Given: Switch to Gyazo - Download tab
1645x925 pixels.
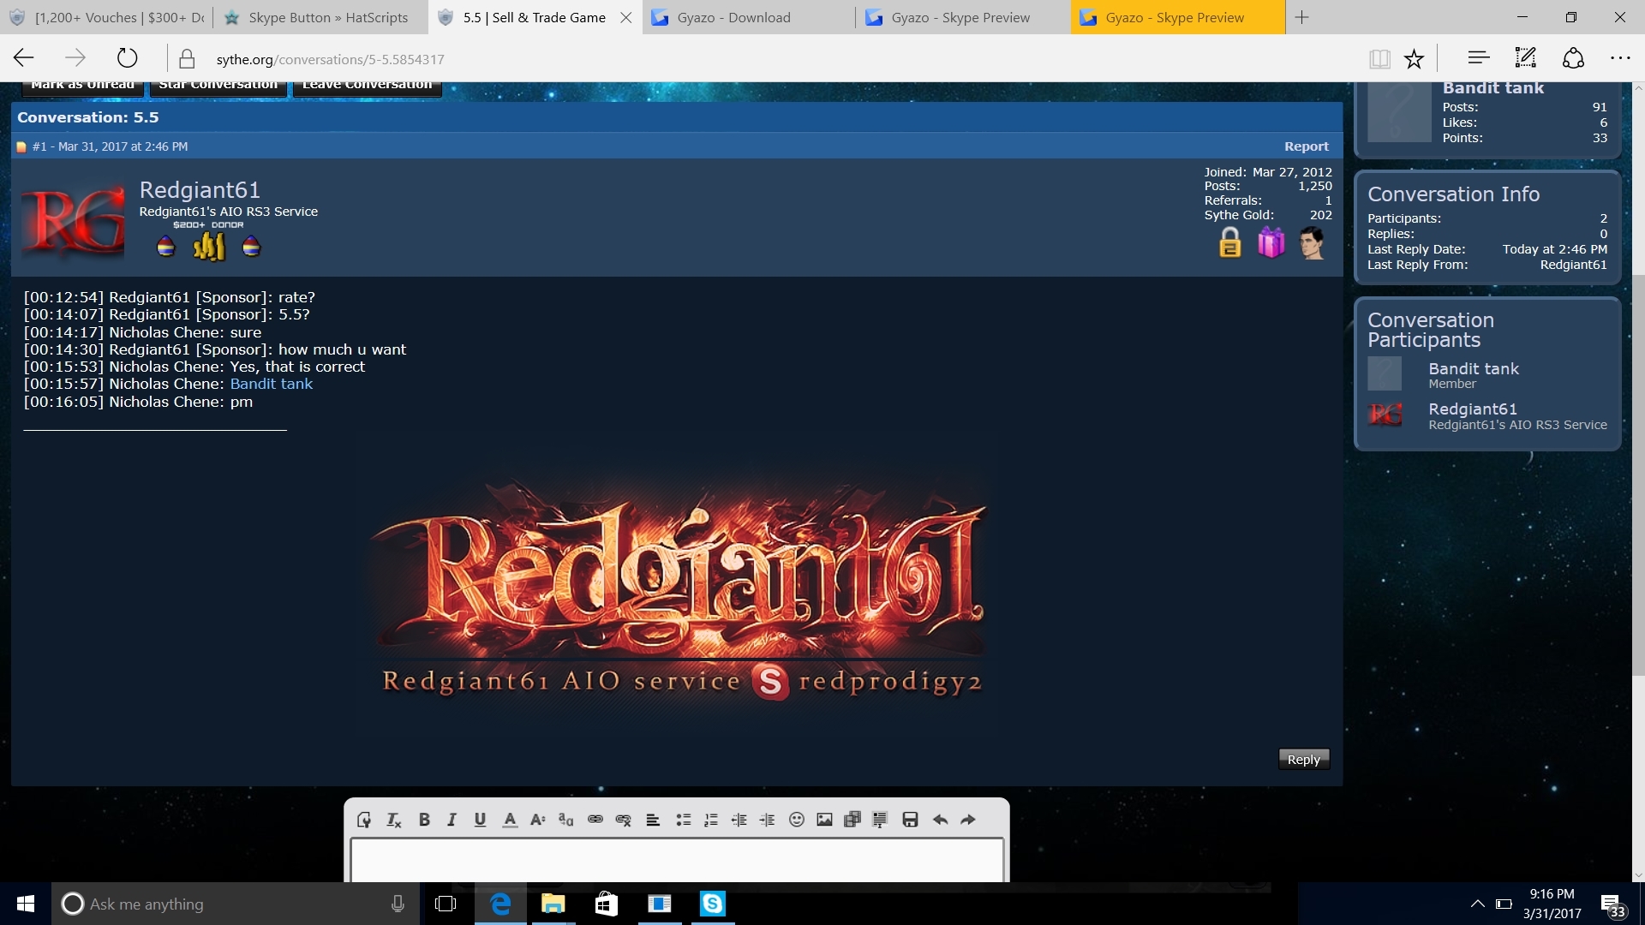Looking at the screenshot, I should pyautogui.click(x=733, y=17).
